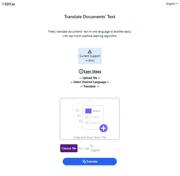The width and height of the screenshot is (180, 176).
Task: Click the Drag and Drop docx File area
Action: pyautogui.click(x=90, y=119)
